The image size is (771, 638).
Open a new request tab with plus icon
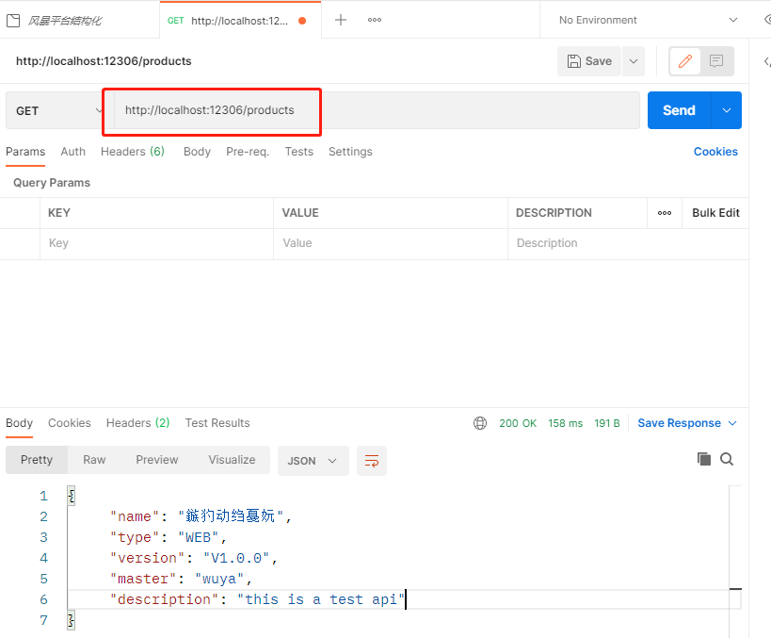340,20
